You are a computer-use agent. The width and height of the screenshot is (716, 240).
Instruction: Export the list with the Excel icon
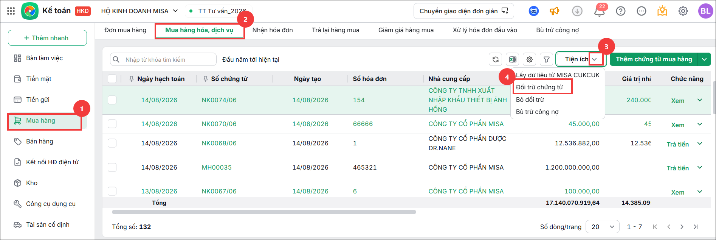(513, 59)
